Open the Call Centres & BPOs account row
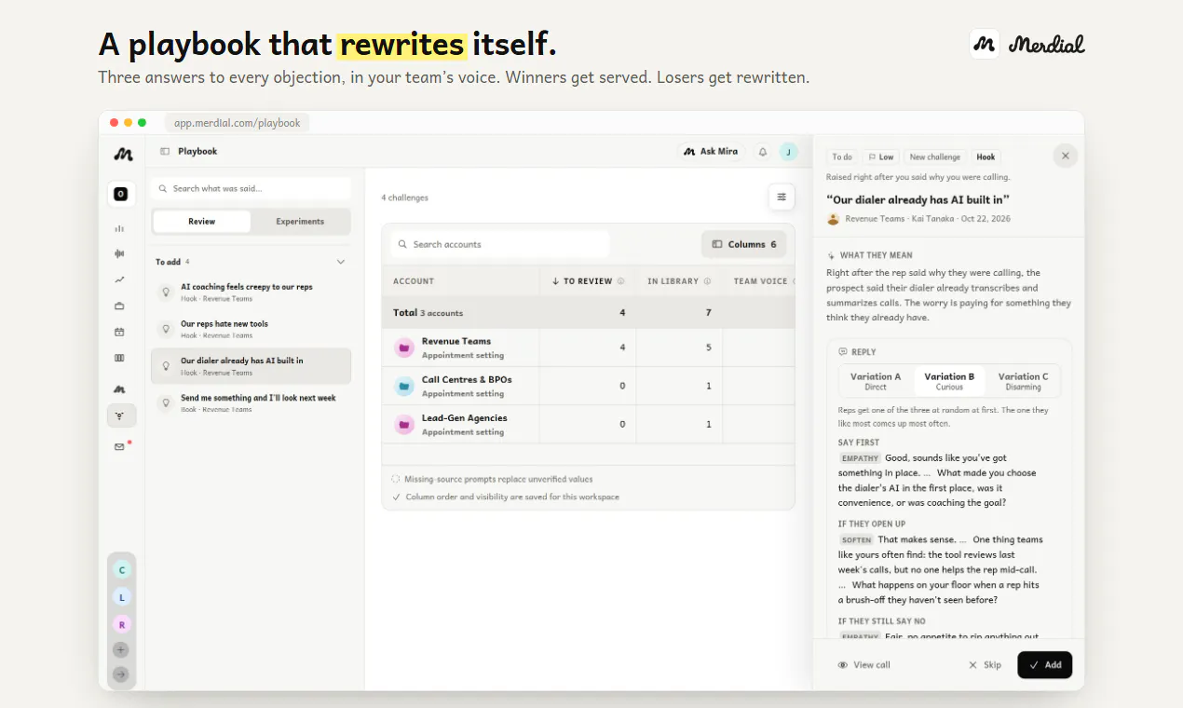Viewport: 1183px width, 708px height. coord(589,386)
